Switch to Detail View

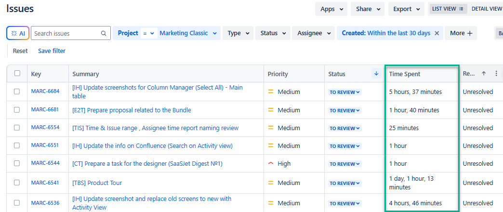pyautogui.click(x=486, y=9)
